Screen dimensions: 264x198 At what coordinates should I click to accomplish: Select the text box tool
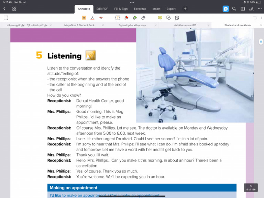(x=118, y=18)
